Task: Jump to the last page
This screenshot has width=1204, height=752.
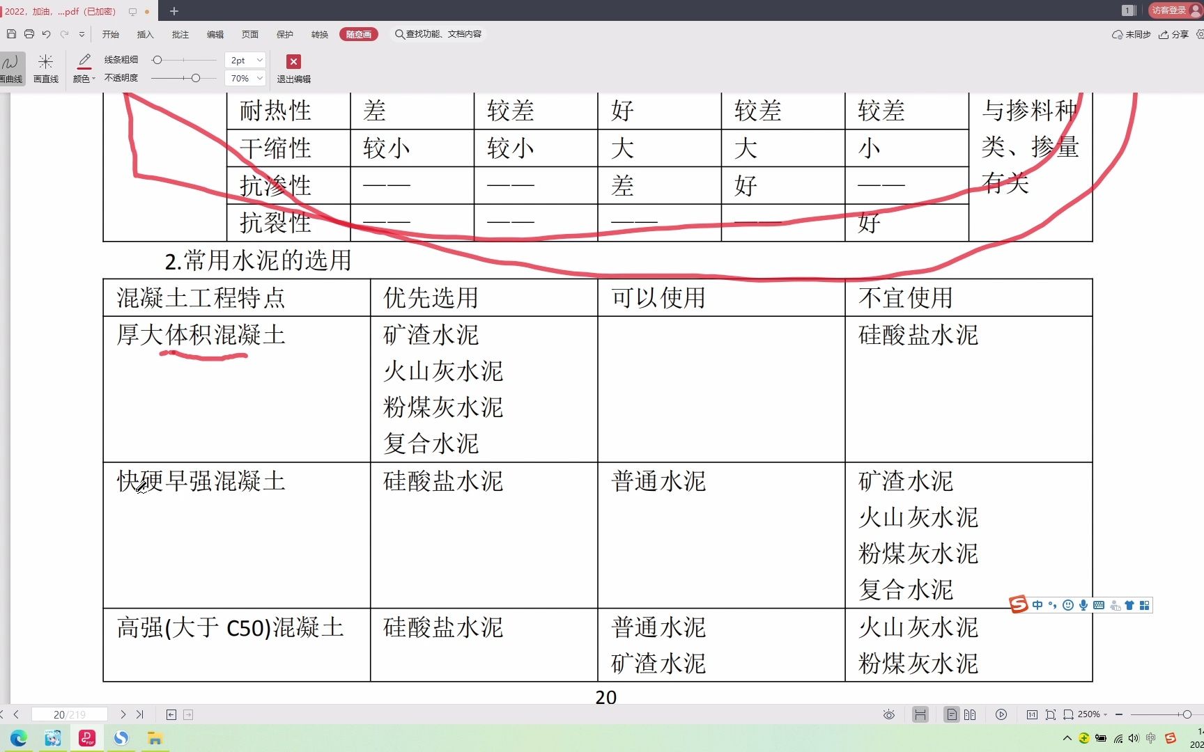Action: pos(140,714)
